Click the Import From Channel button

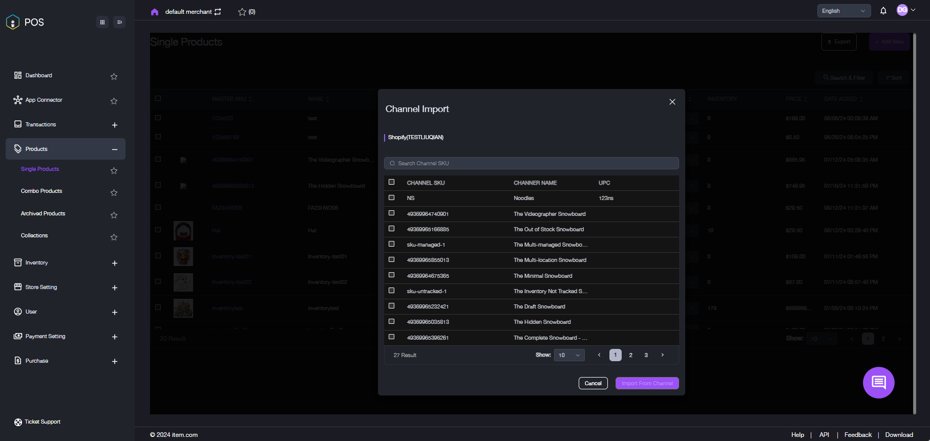coord(647,383)
